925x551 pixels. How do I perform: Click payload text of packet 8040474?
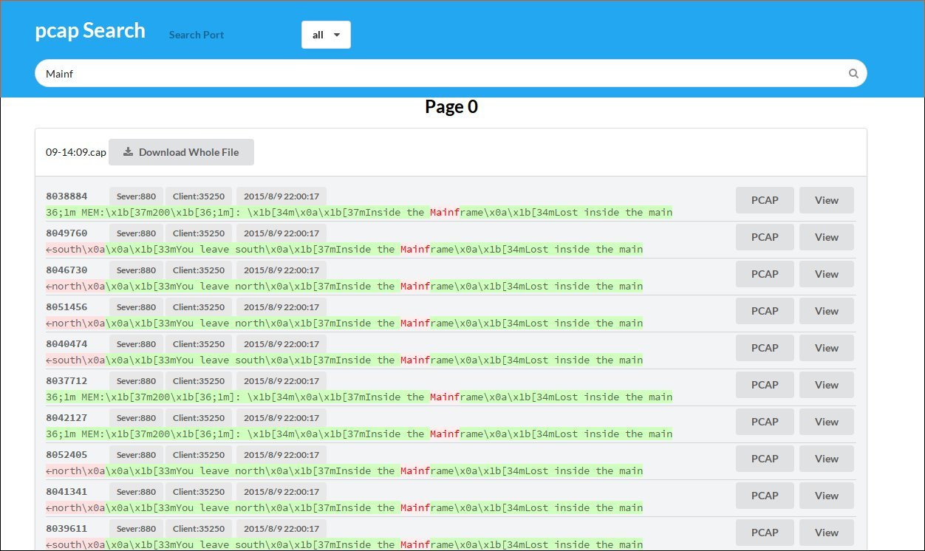point(344,360)
